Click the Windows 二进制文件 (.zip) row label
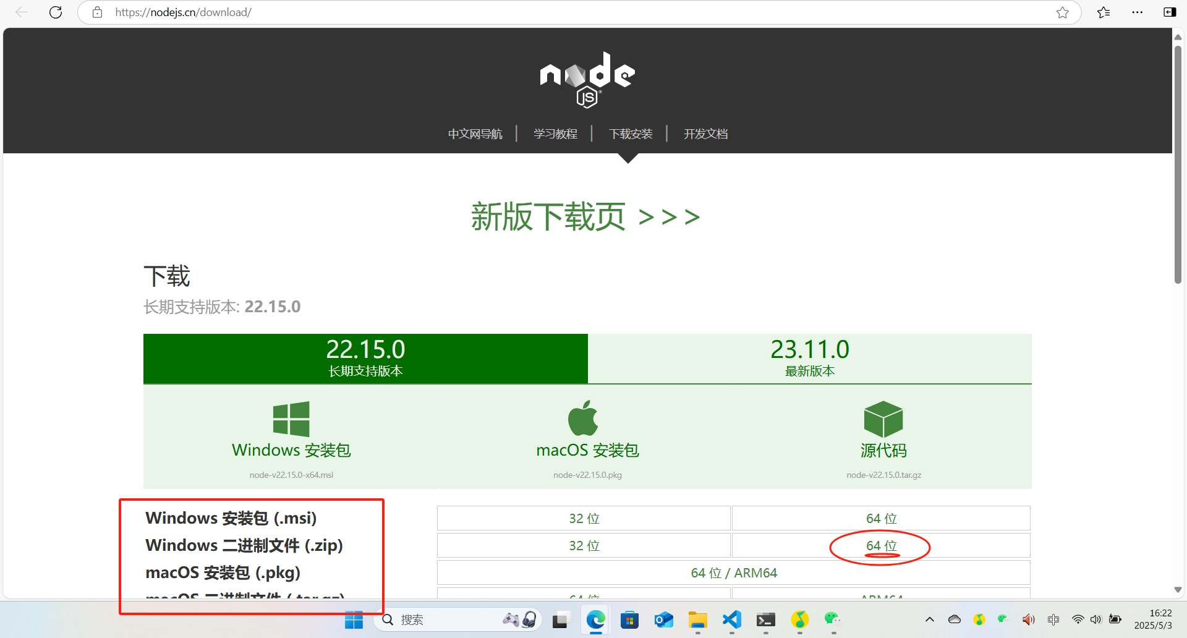The height and width of the screenshot is (638, 1187). [x=244, y=545]
